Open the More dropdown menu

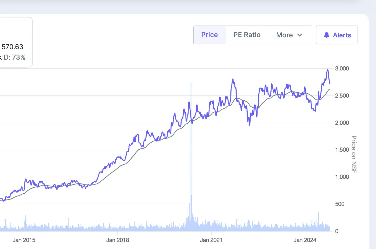click(x=289, y=35)
